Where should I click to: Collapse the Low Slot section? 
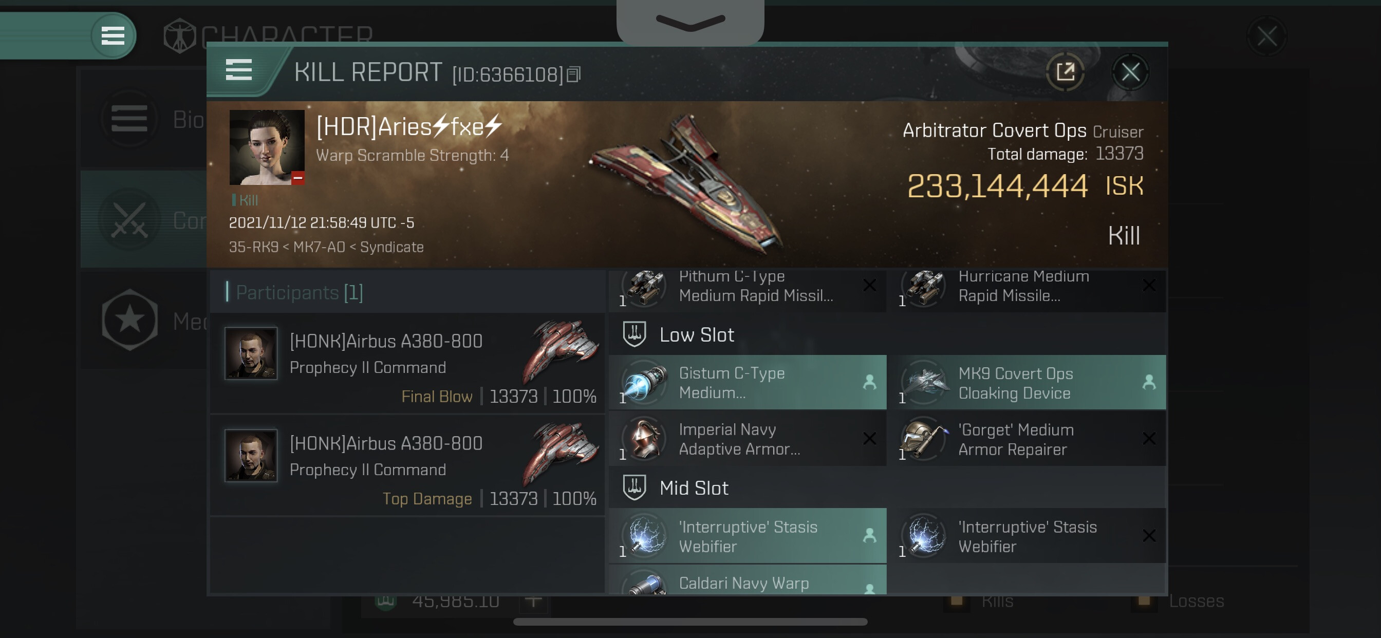(696, 335)
